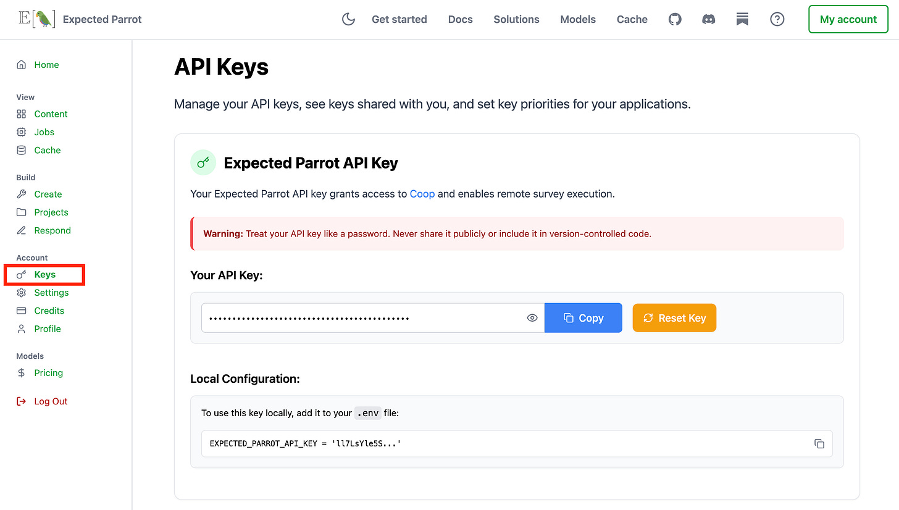Screen dimensions: 899x510
Task: Click the .env code label
Action: click(x=367, y=413)
